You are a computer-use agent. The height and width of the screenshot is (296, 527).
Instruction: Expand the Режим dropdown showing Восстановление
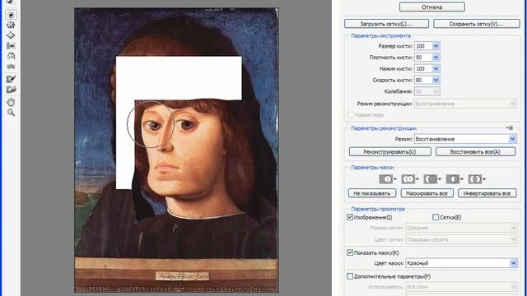(465, 139)
